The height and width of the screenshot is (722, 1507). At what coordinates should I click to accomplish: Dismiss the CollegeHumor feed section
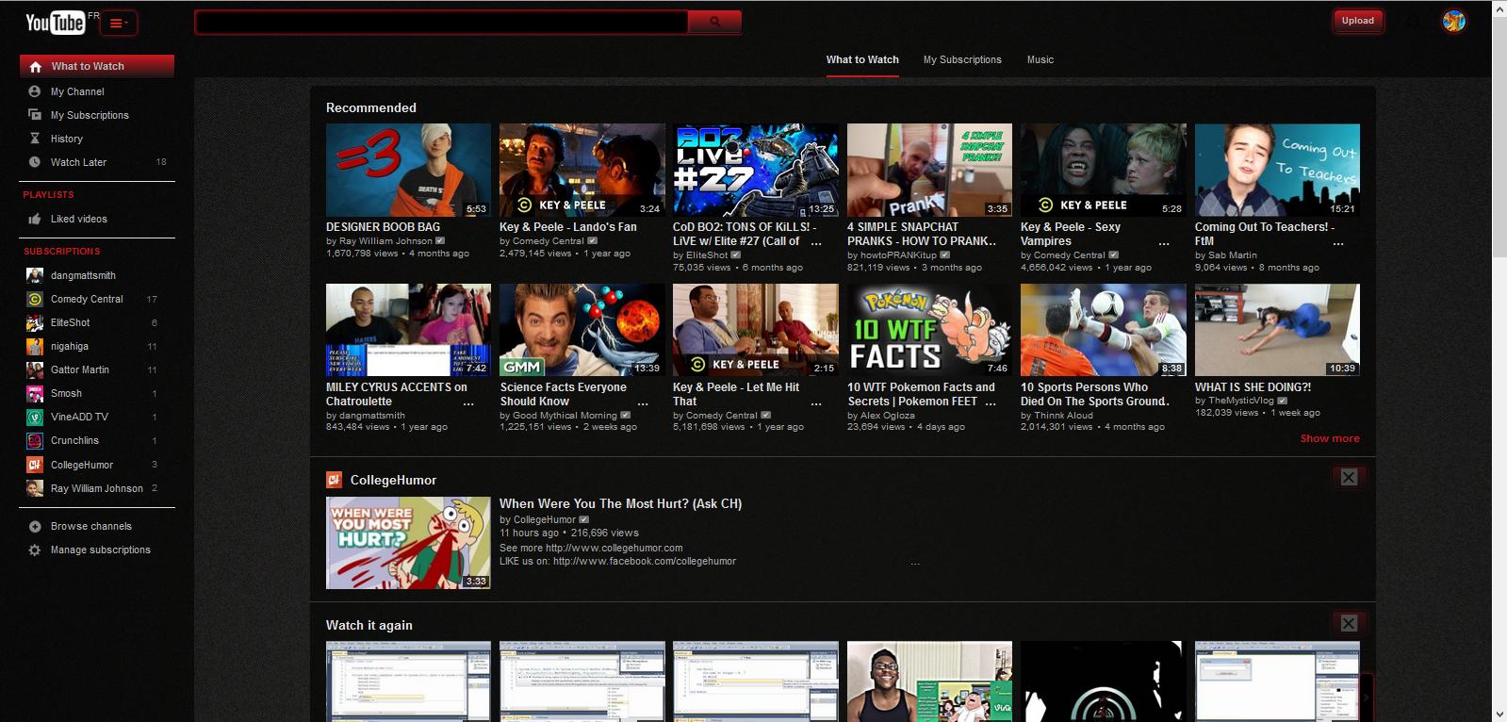(x=1349, y=477)
